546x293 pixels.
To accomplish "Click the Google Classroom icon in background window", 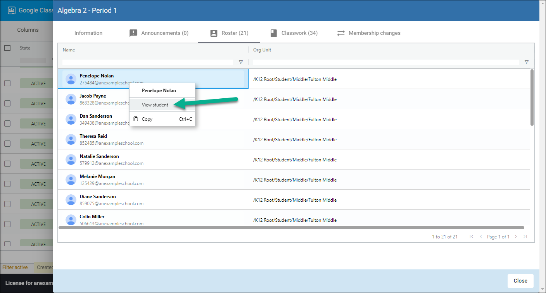I will [x=12, y=10].
